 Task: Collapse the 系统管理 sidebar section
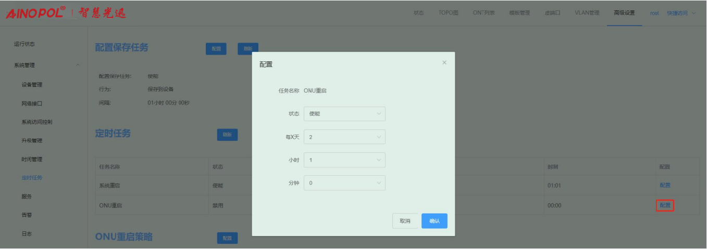tap(78, 65)
